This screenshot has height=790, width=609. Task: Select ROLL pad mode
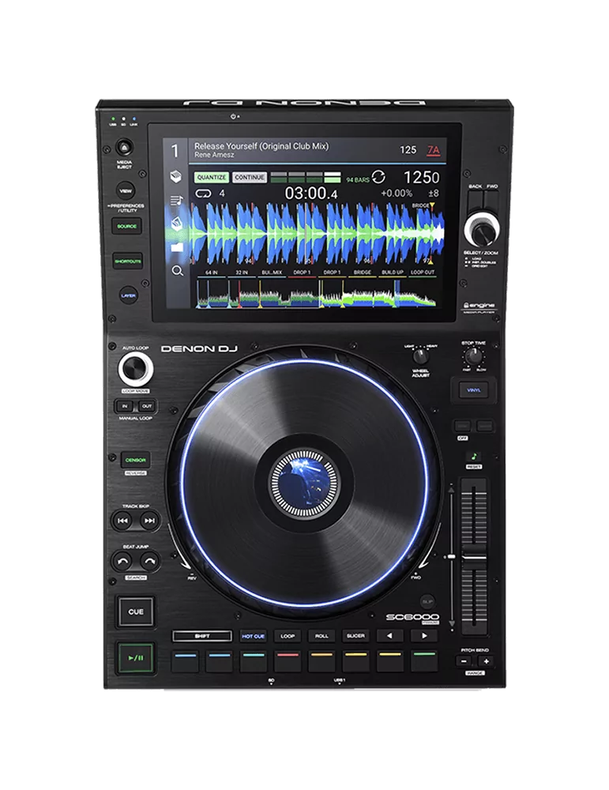[x=321, y=636]
